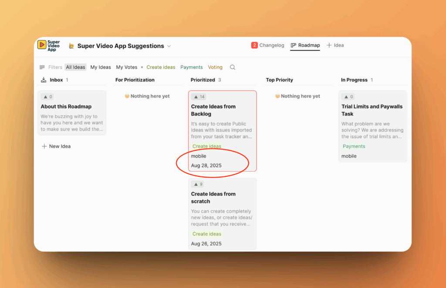Click the Roadmap board icon
The width and height of the screenshot is (446, 288).
(x=294, y=45)
